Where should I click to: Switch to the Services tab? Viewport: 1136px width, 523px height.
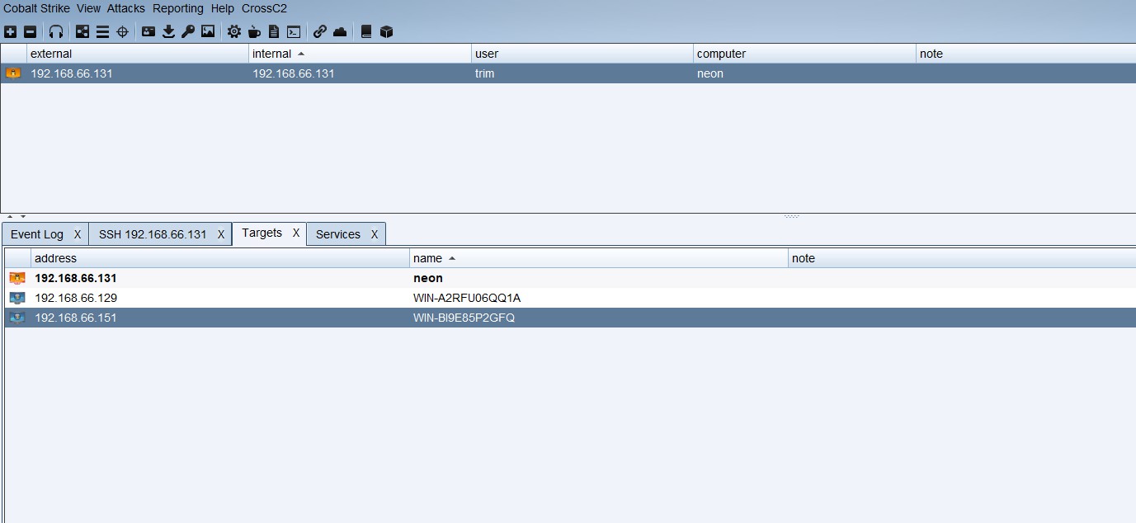tap(337, 233)
